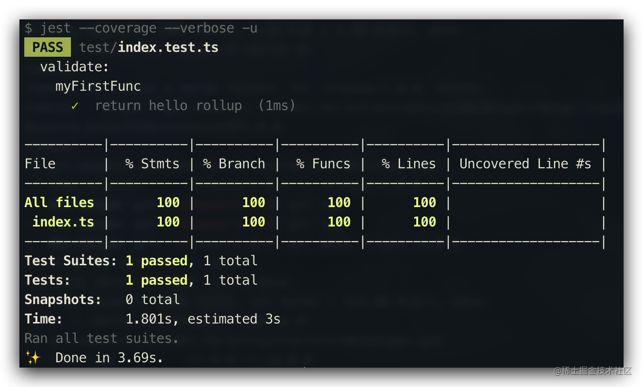This screenshot has height=387, width=643.
Task: Click the myFirstFunc test group label
Action: tap(98, 86)
